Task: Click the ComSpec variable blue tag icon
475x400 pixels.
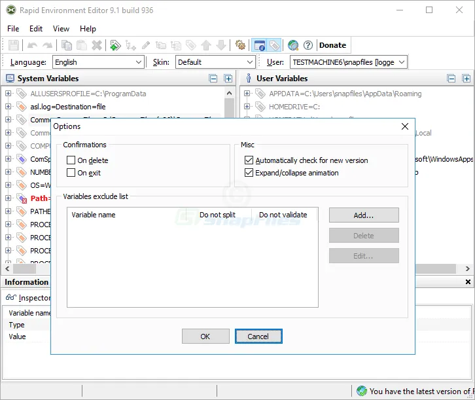Action: (x=21, y=159)
